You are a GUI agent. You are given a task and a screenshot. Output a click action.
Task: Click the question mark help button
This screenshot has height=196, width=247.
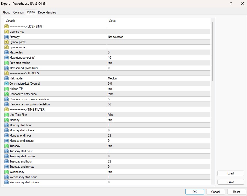point(231,3)
